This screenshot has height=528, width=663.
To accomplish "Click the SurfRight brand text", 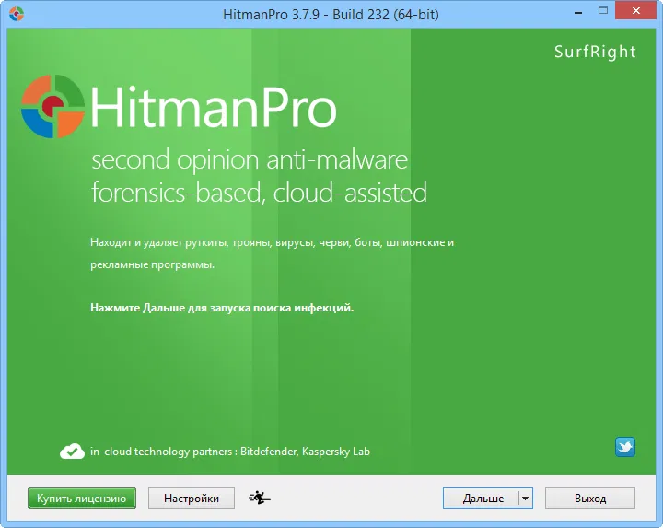I will pos(595,52).
